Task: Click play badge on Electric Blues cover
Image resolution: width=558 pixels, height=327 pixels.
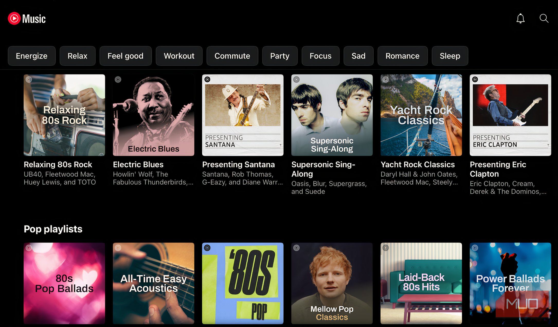Action: (118, 79)
